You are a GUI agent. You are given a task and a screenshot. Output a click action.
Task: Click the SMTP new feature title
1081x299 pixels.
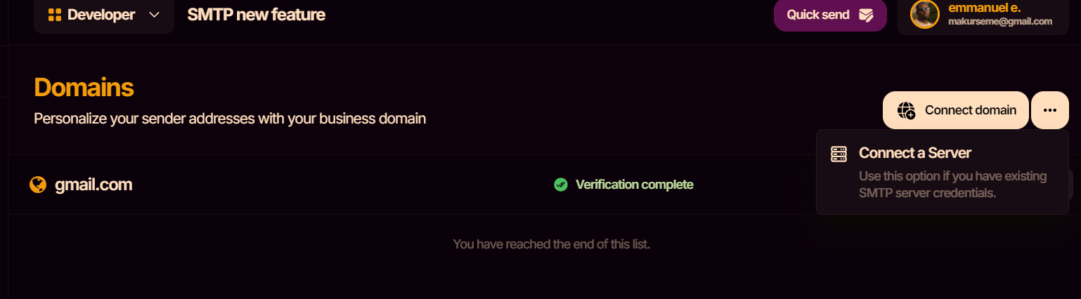click(x=256, y=15)
